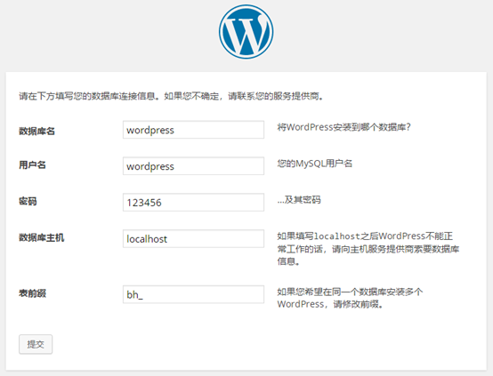Click hint 您的MySQL用户名
The width and height of the screenshot is (493, 376).
pos(315,164)
